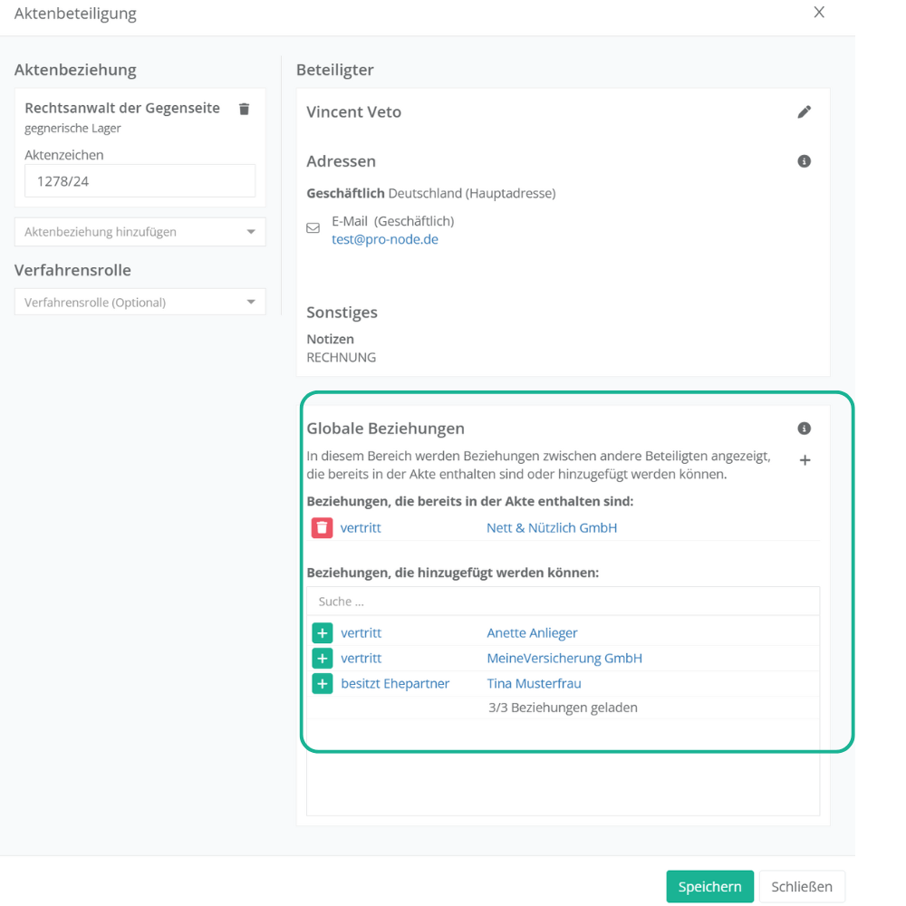Open Anette Anlieger participant link
Screen dimensions: 906x906
532,633
